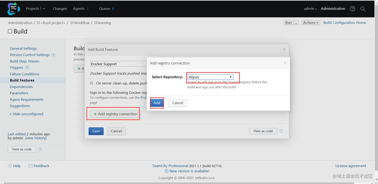This screenshot has height=184, width=378.
Task: Go to the Changes page
Action: (60, 8)
